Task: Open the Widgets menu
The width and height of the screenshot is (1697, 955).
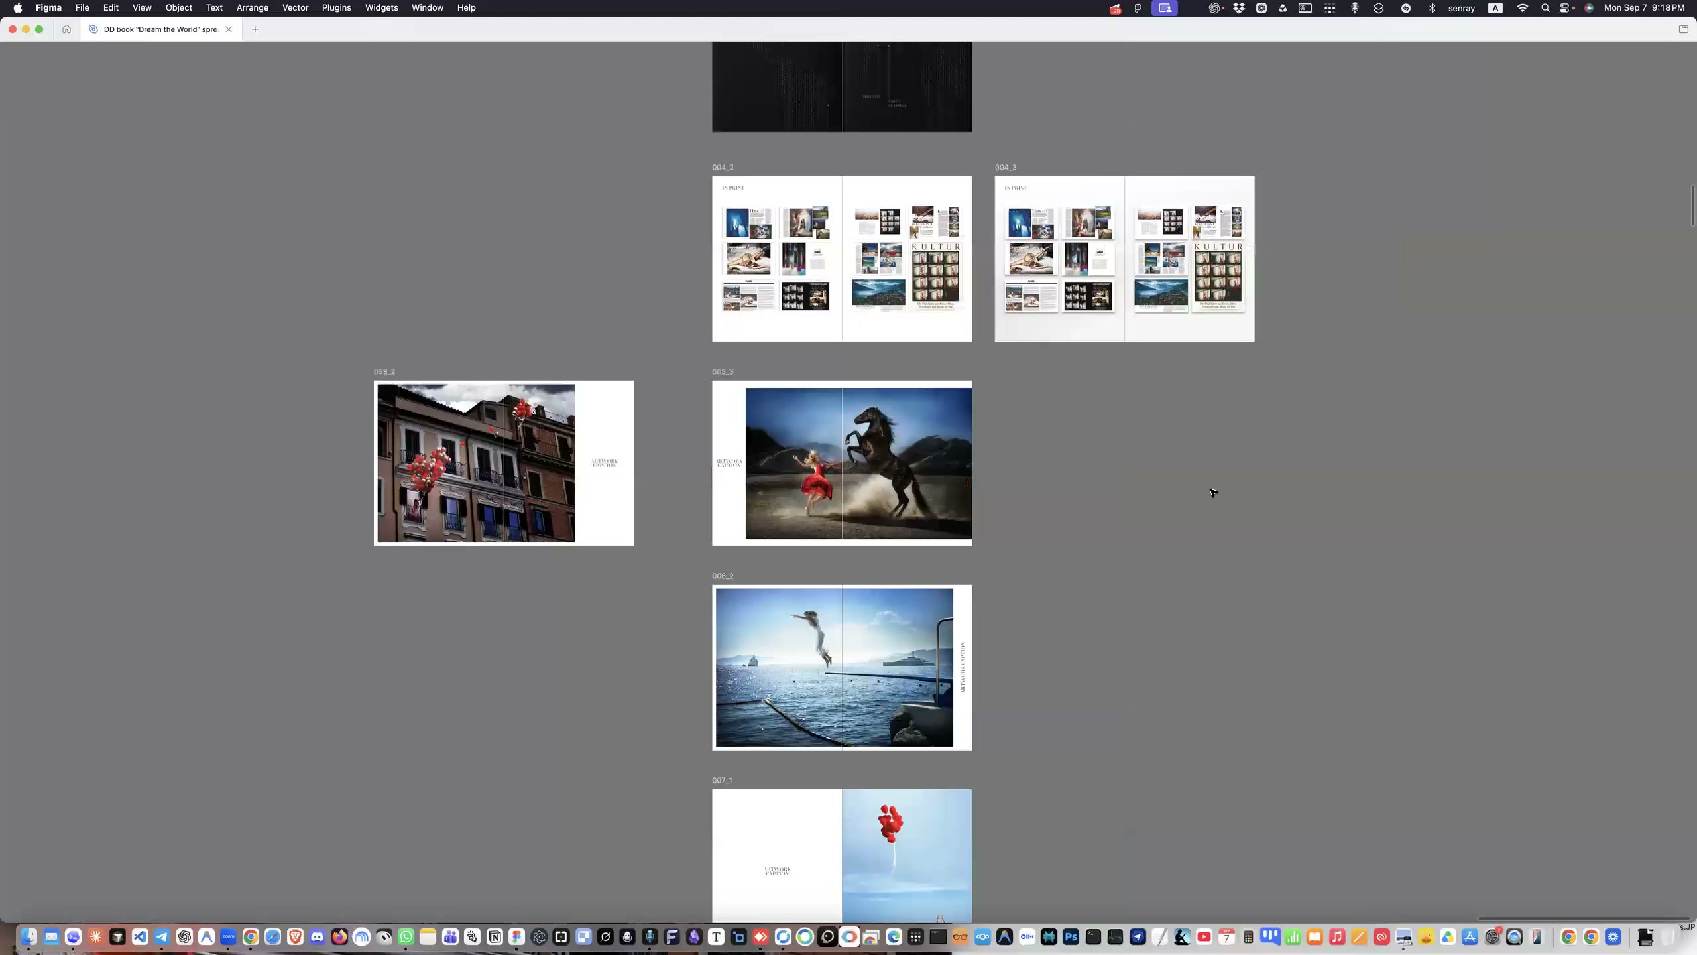Action: 381,8
